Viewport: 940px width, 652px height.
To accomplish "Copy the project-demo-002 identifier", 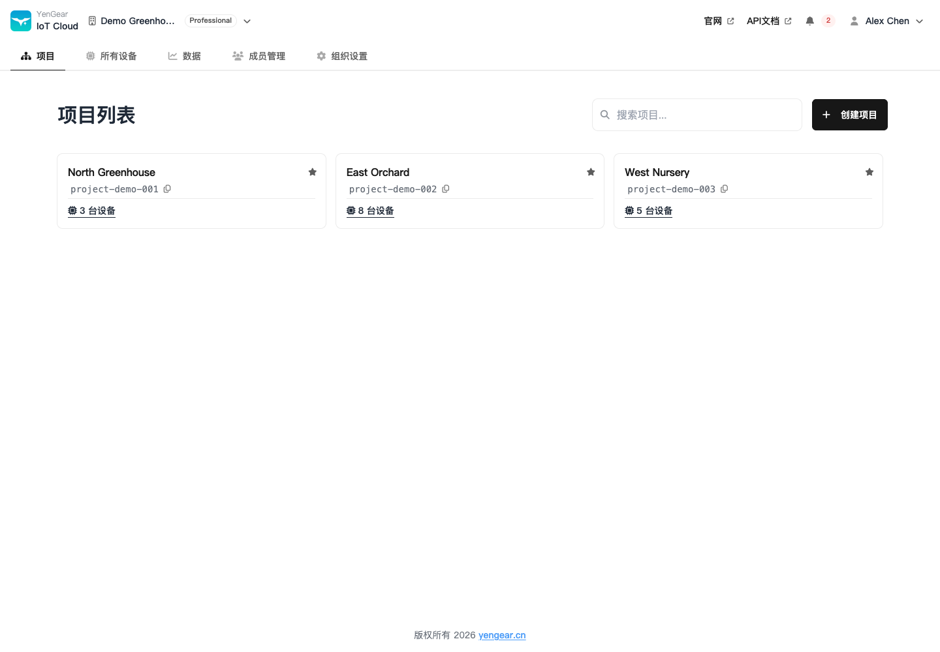I will tap(446, 189).
